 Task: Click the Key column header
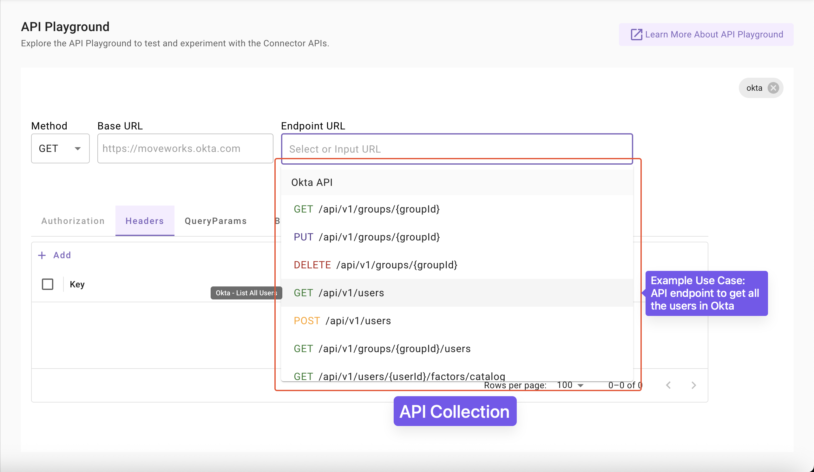77,284
